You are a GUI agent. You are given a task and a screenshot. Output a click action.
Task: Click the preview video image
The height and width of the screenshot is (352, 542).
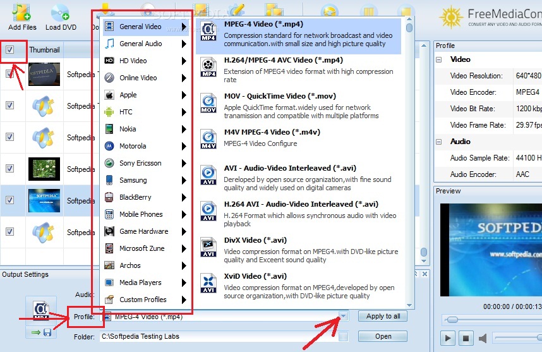[x=491, y=250]
